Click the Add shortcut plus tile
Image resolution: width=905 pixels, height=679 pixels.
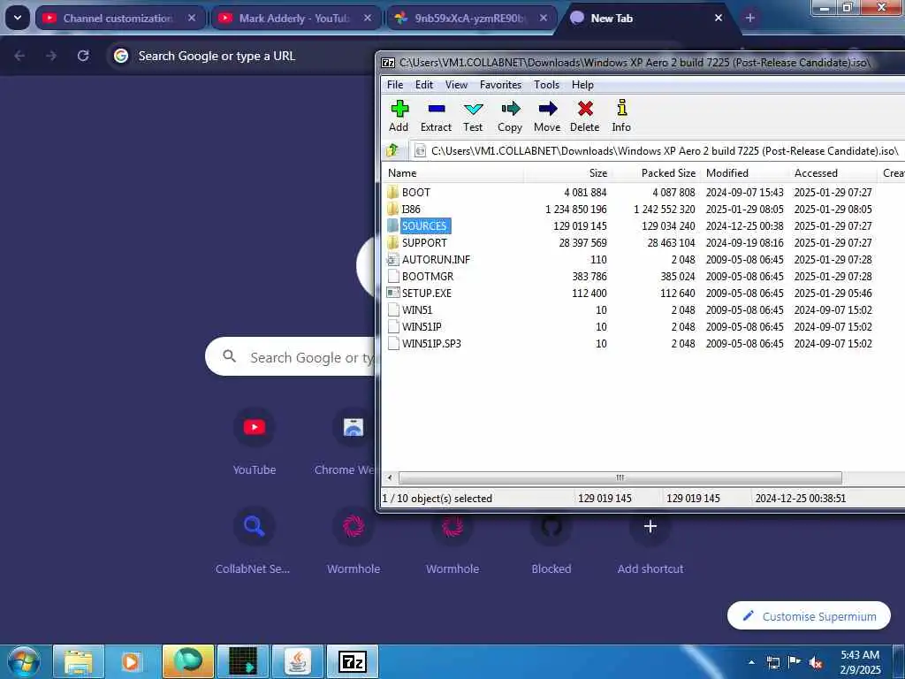click(x=650, y=540)
